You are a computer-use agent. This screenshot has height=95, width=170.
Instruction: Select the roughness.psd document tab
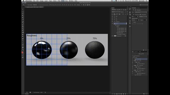point(34,7)
